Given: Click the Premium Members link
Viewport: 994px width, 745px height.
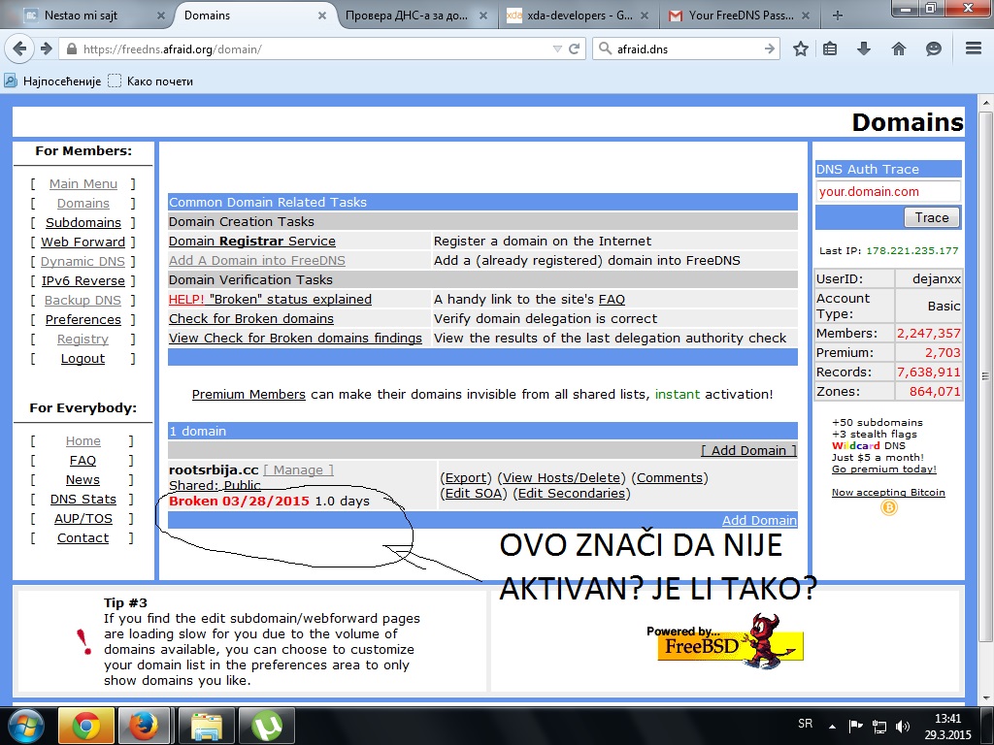Looking at the screenshot, I should [248, 394].
